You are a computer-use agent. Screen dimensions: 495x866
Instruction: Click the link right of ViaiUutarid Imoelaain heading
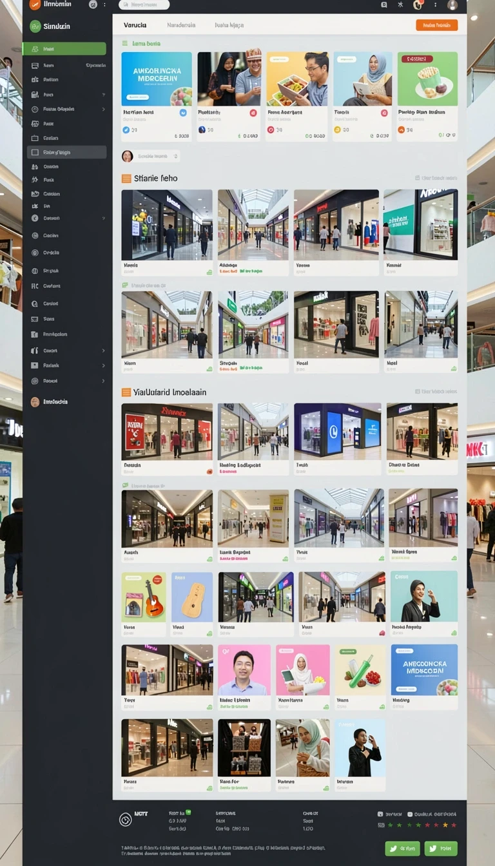pos(436,391)
